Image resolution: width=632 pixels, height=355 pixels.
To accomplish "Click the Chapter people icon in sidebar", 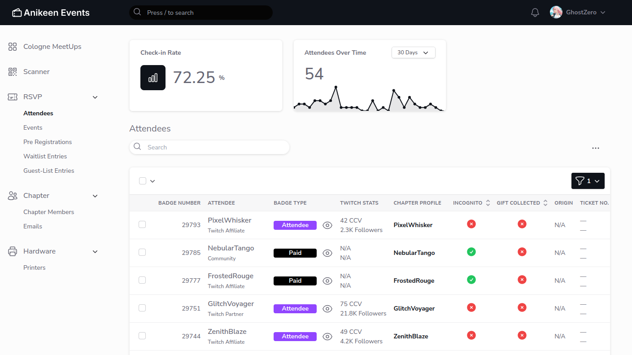I will click(12, 196).
